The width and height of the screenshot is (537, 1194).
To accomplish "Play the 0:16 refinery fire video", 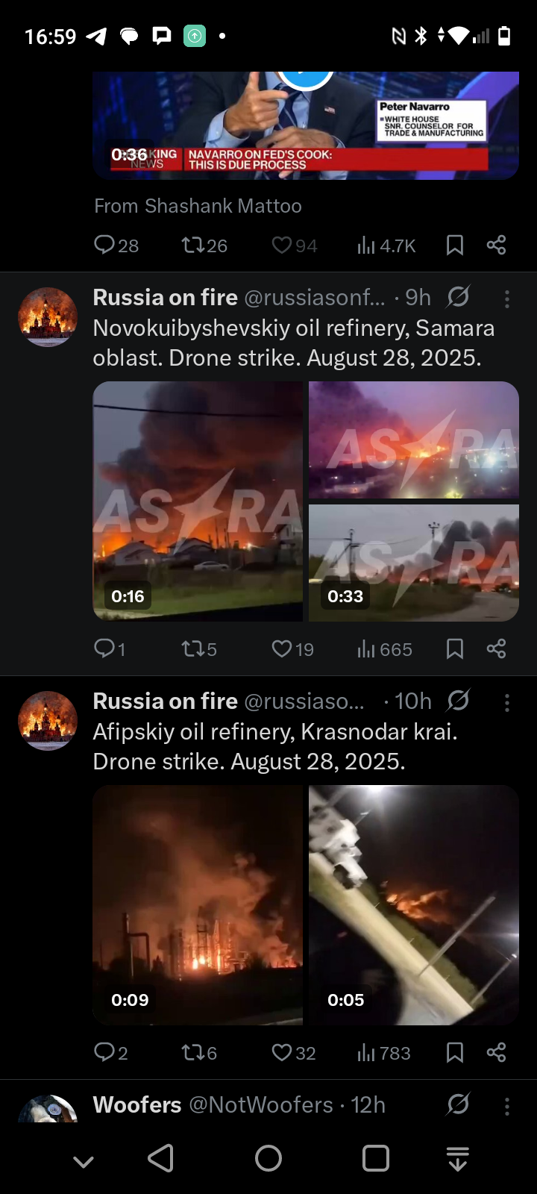I will pyautogui.click(x=198, y=501).
